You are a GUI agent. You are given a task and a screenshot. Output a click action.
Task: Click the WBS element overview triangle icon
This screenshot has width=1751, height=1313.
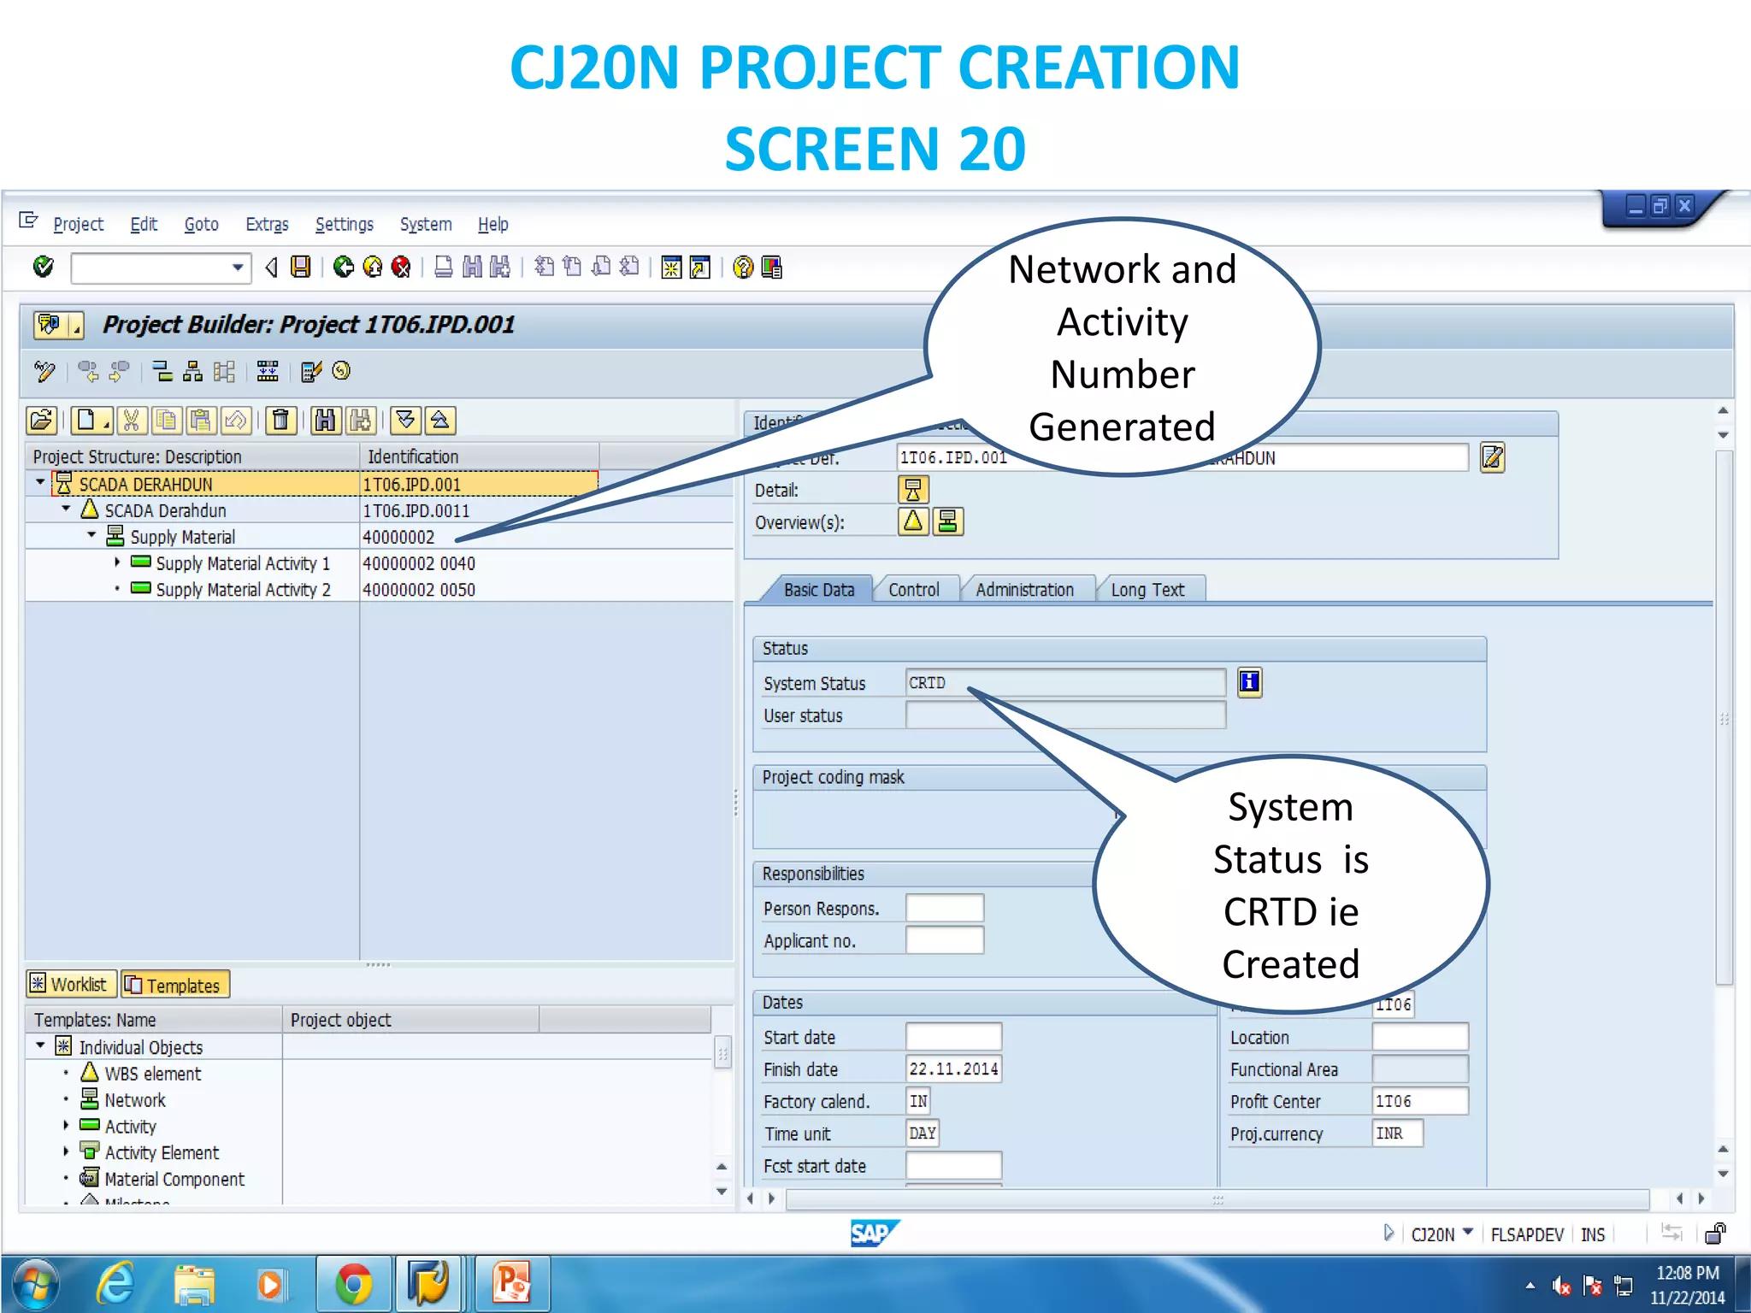[x=913, y=521]
